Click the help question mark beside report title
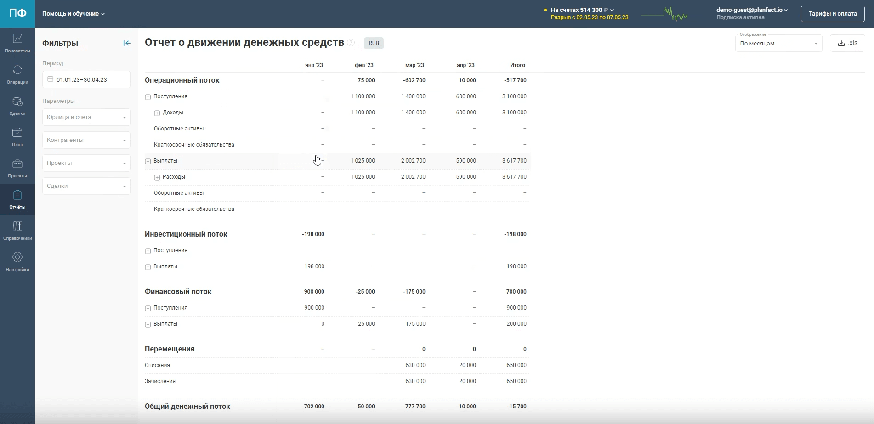 pyautogui.click(x=351, y=43)
